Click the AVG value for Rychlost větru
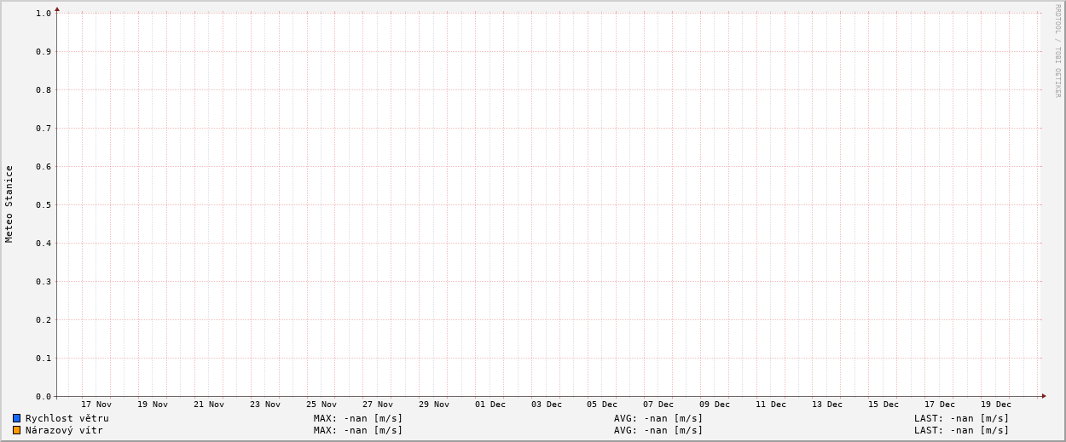The image size is (1066, 442). pyautogui.click(x=658, y=418)
